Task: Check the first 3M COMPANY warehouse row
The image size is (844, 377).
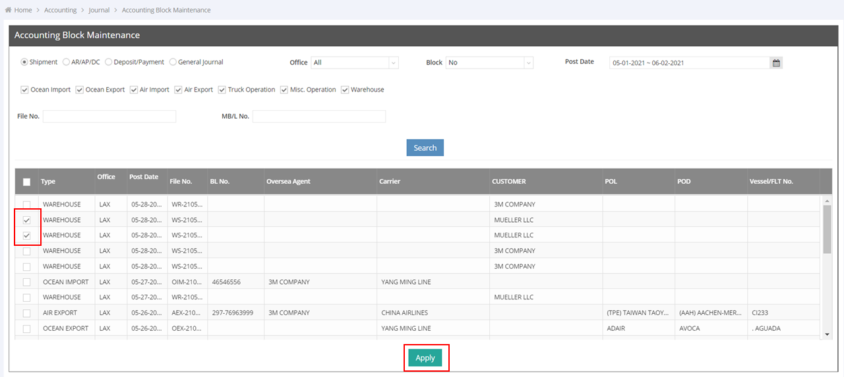Action: point(26,204)
